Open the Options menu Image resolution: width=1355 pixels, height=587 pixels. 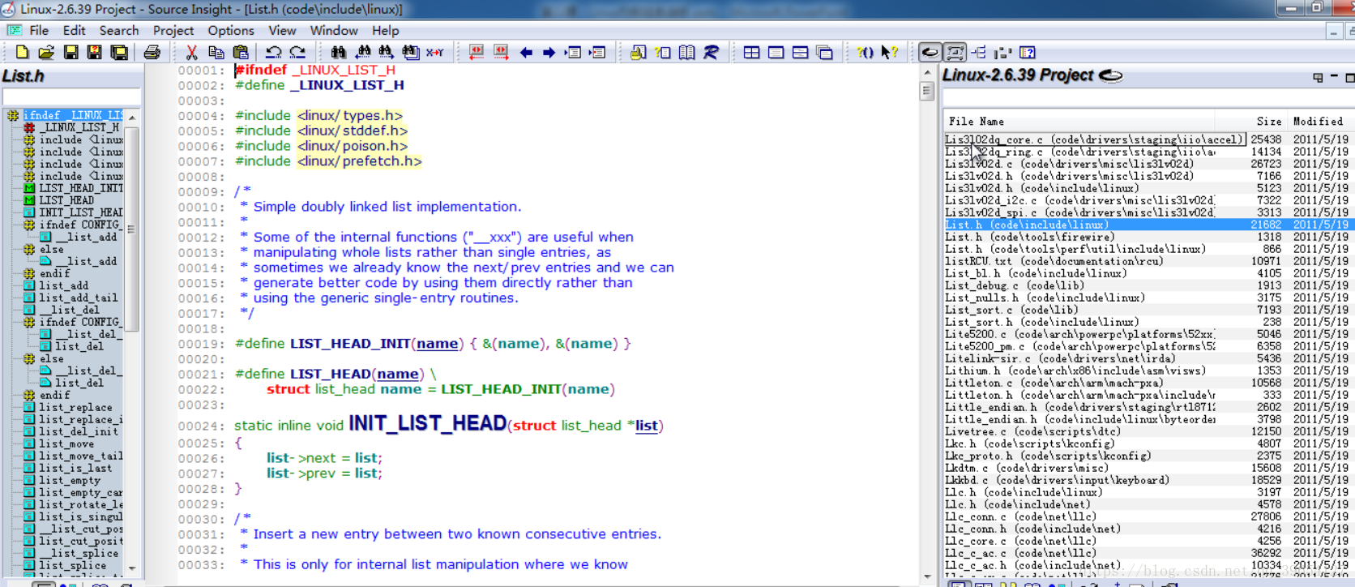(x=231, y=30)
